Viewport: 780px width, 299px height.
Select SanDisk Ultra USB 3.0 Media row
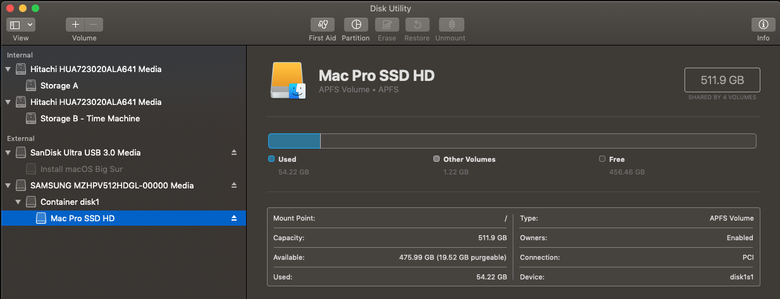tap(123, 152)
